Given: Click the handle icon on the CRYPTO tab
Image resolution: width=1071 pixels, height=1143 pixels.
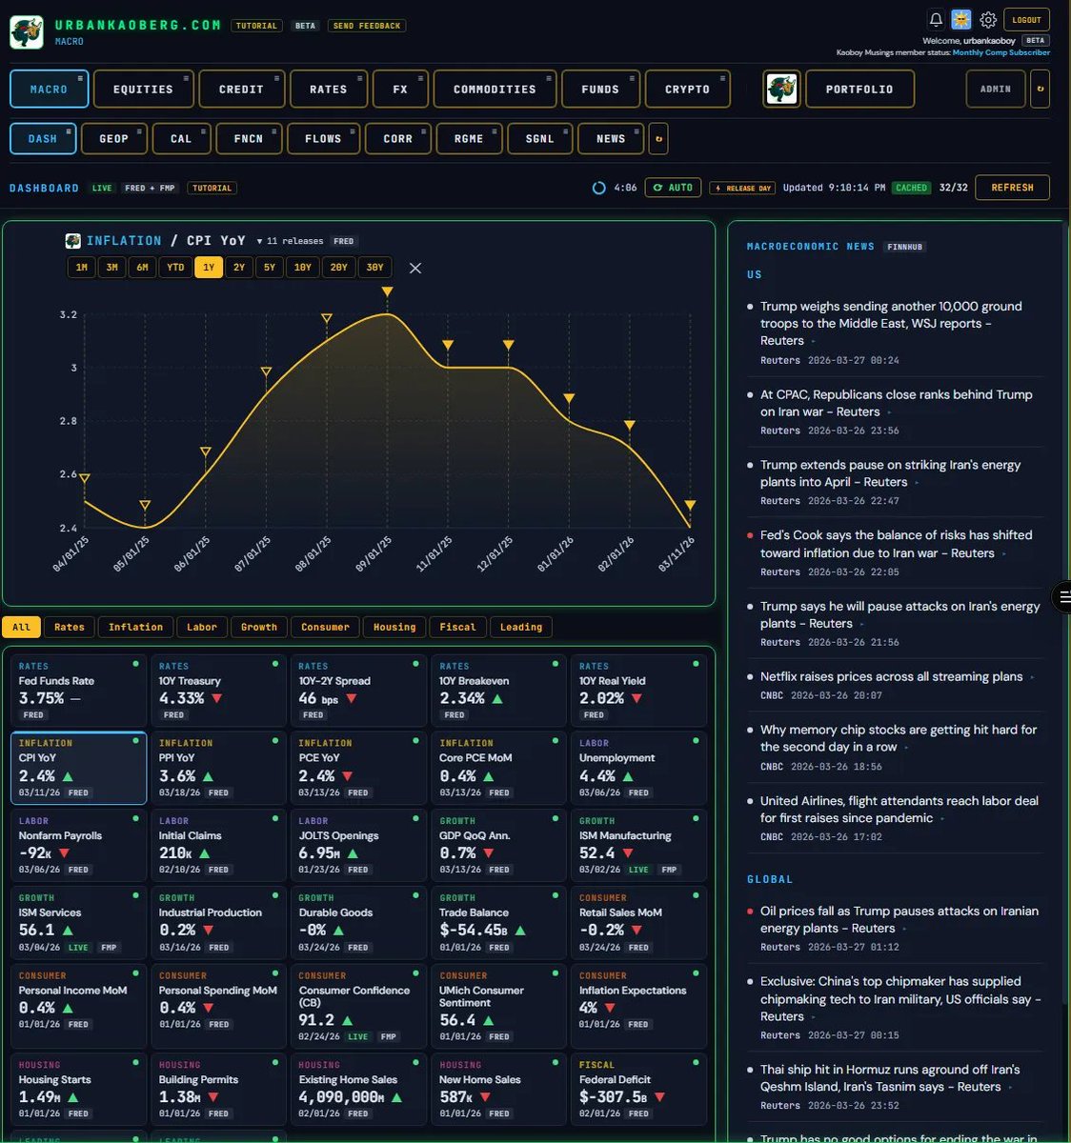Looking at the screenshot, I should pos(723,78).
